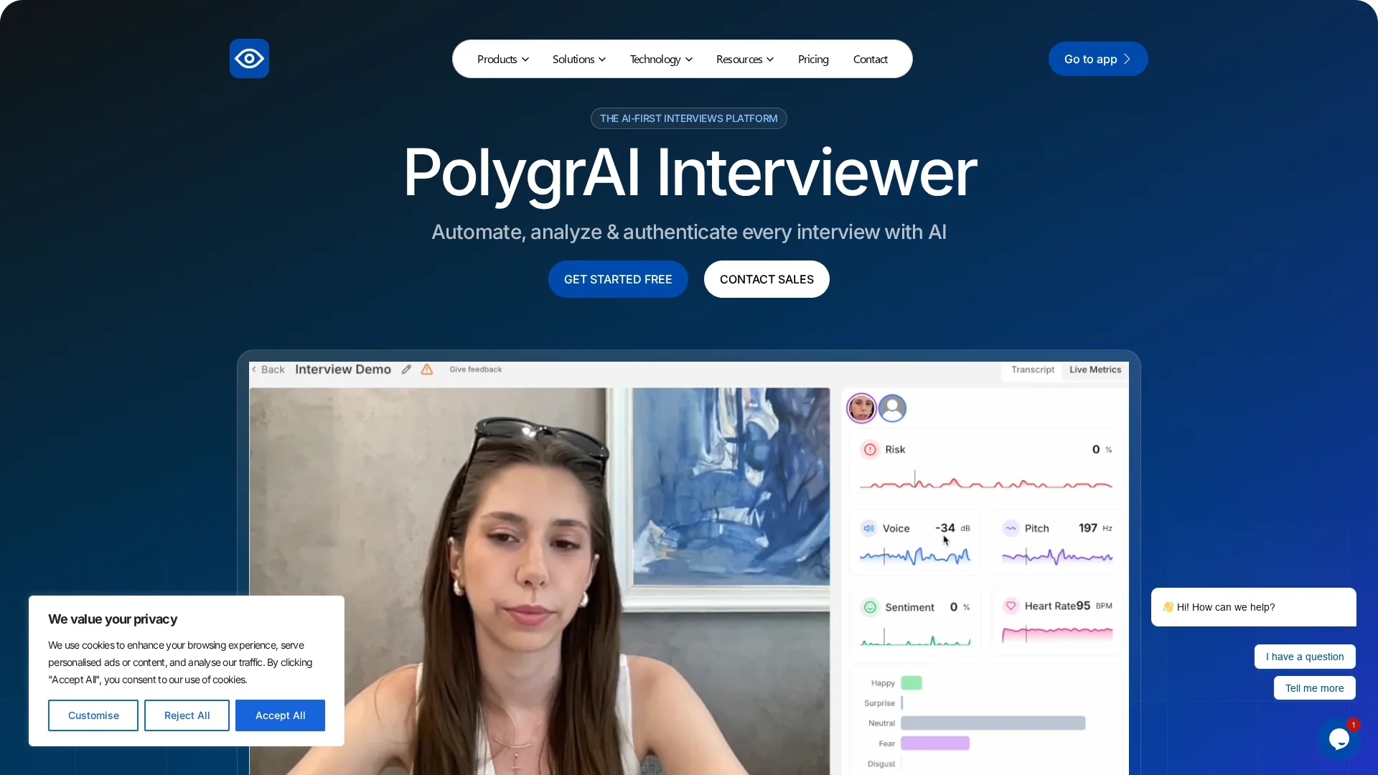Click the Interview Demo title text
Viewport: 1378px width, 775px height.
(343, 369)
